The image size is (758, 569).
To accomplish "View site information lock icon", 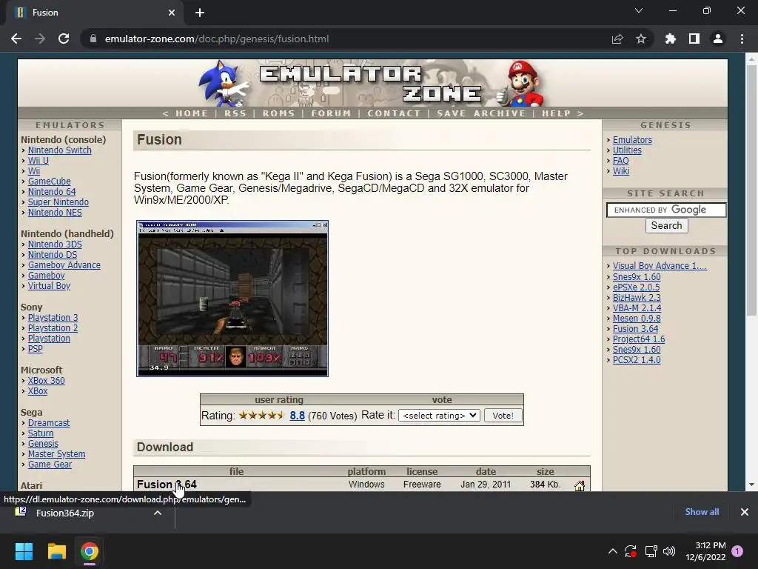I will point(93,39).
